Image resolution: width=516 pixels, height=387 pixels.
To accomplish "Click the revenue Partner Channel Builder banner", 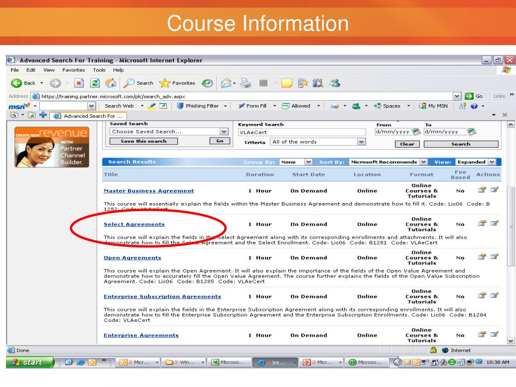I will pos(52,147).
